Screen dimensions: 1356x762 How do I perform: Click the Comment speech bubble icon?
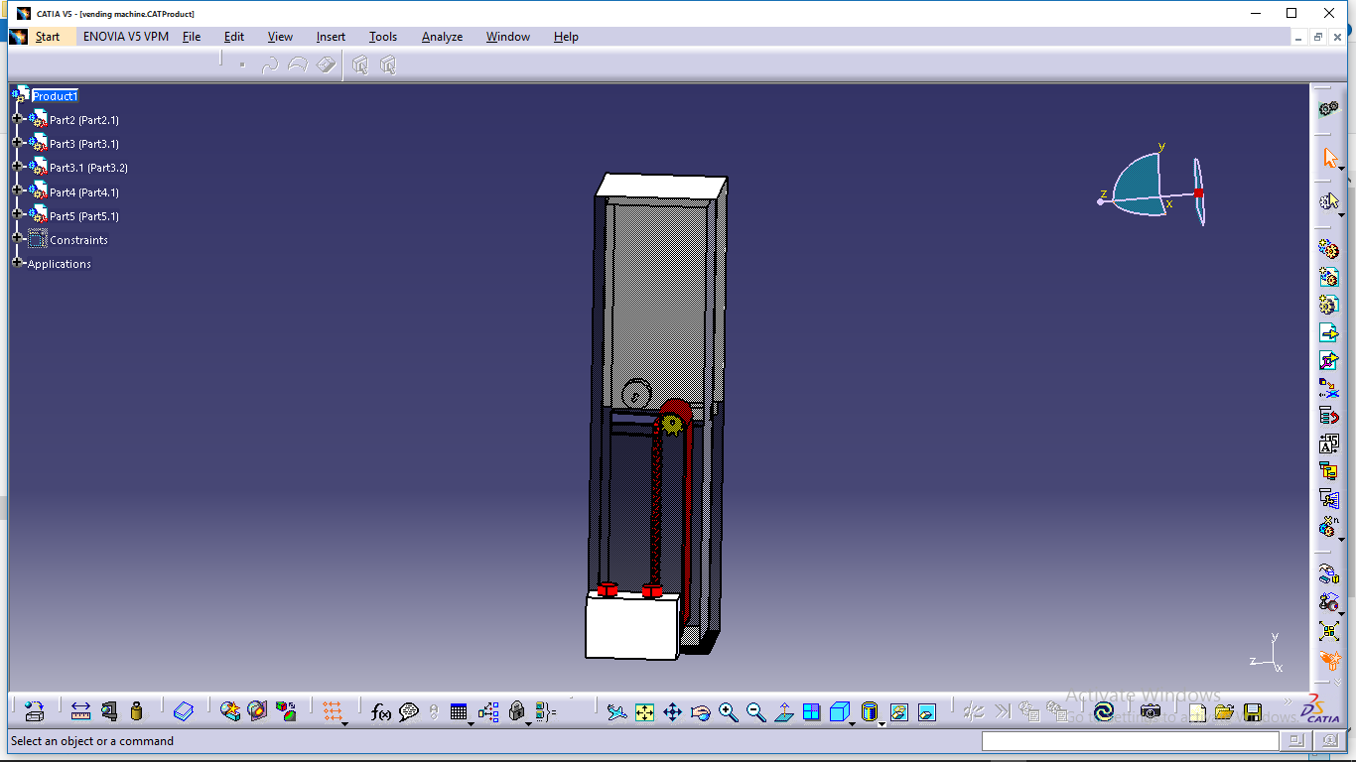409,711
